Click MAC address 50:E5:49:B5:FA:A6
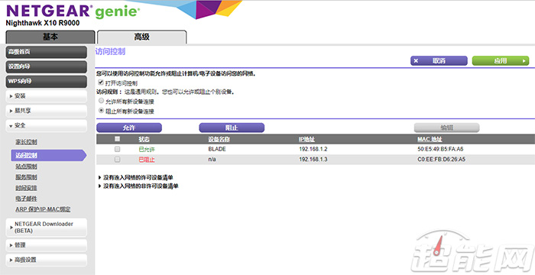The image size is (535, 275). point(440,149)
